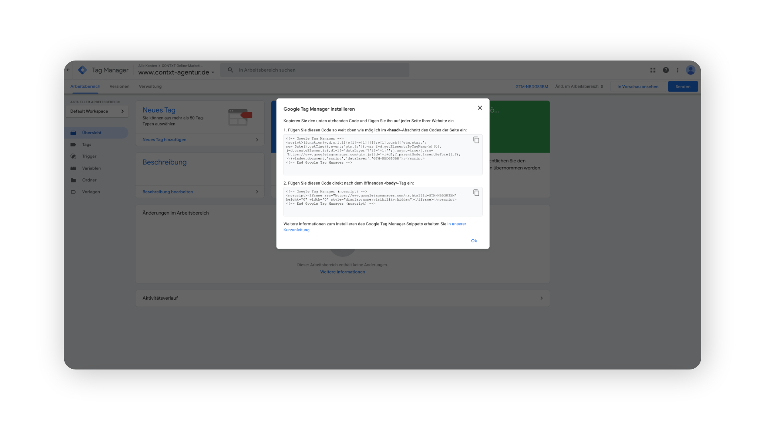Viewport: 765px width, 430px height.
Task: Select Übersicht in the sidebar
Action: tap(96, 133)
